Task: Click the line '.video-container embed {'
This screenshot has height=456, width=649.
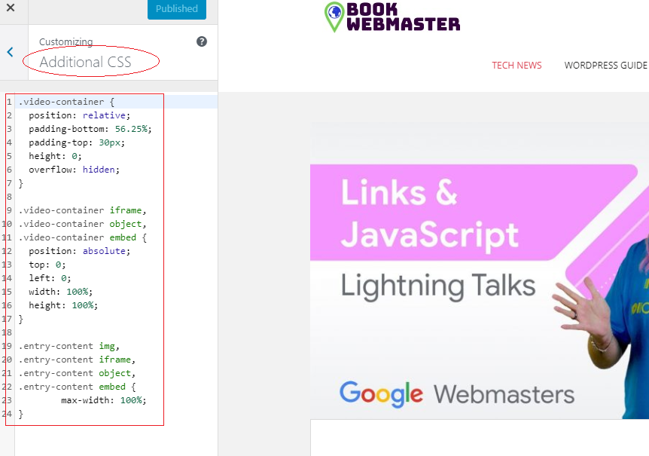Action: pyautogui.click(x=82, y=237)
